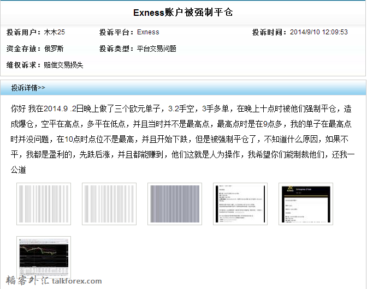The image size is (367, 289).
Task: Open the dark gray-blue striped thumbnail
Action: point(175,204)
